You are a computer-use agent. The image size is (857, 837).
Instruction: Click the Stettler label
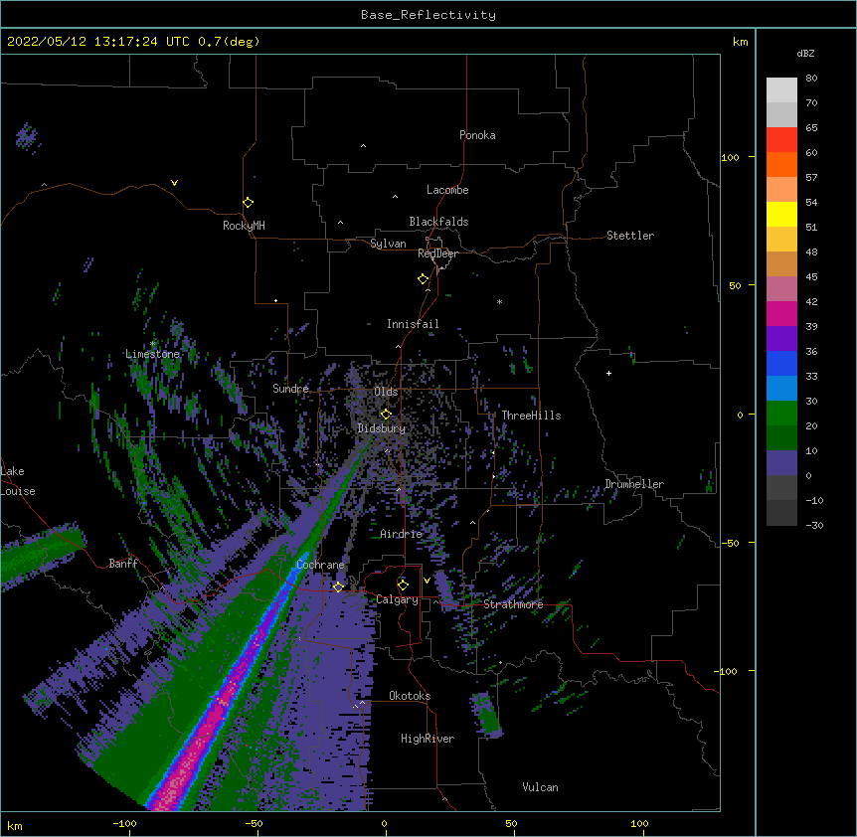(630, 236)
